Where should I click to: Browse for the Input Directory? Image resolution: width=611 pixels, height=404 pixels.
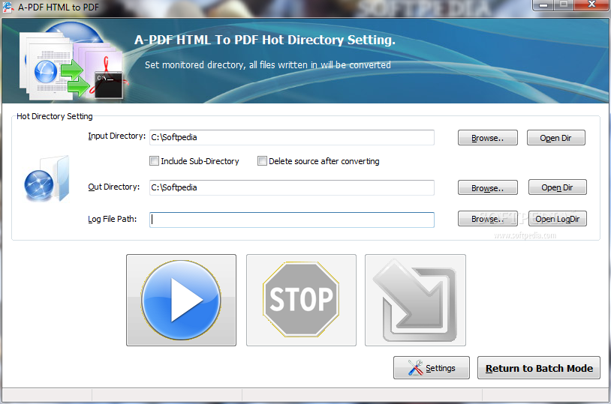click(487, 138)
